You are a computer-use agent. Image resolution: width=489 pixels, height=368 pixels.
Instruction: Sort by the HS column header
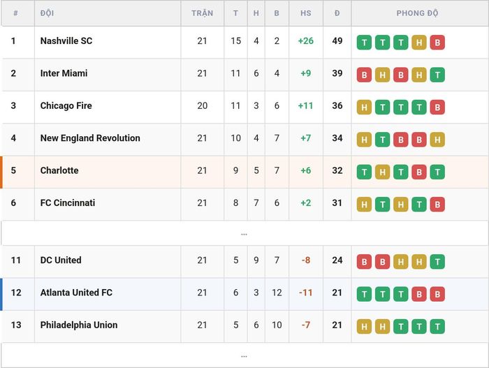click(x=306, y=13)
